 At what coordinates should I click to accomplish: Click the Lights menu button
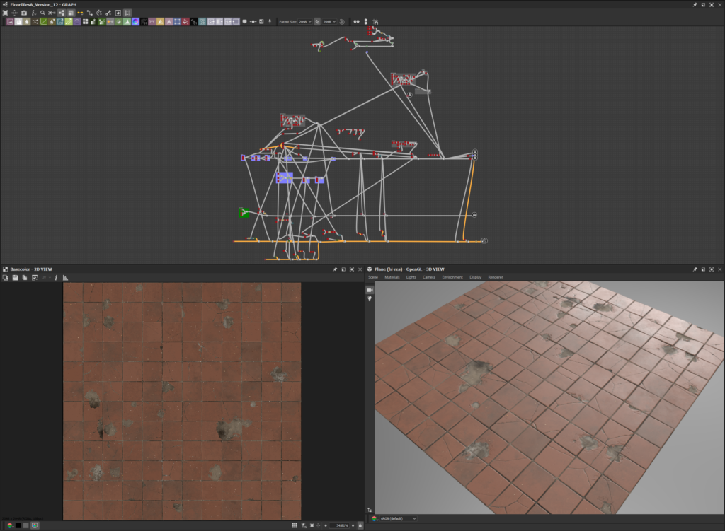point(411,277)
